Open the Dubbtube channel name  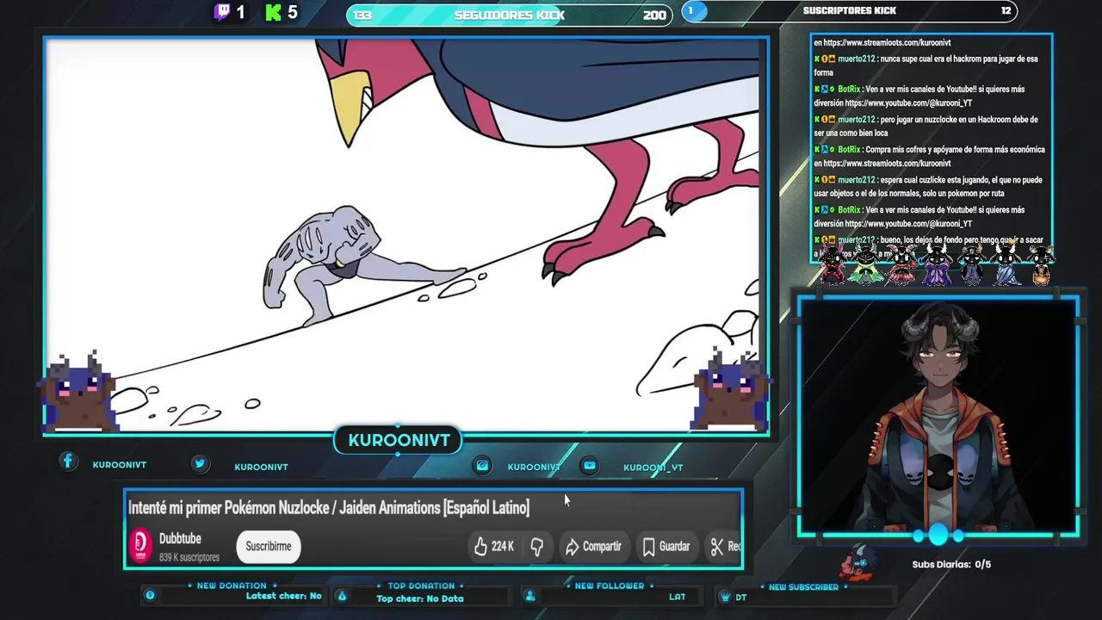[x=180, y=538]
